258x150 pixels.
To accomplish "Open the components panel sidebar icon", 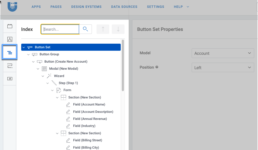I will coord(10,26).
